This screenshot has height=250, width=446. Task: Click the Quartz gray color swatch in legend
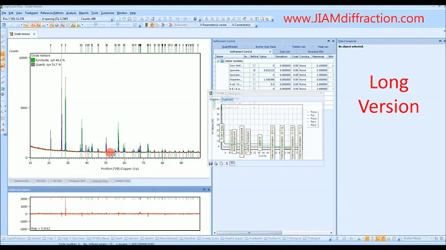pyautogui.click(x=33, y=64)
